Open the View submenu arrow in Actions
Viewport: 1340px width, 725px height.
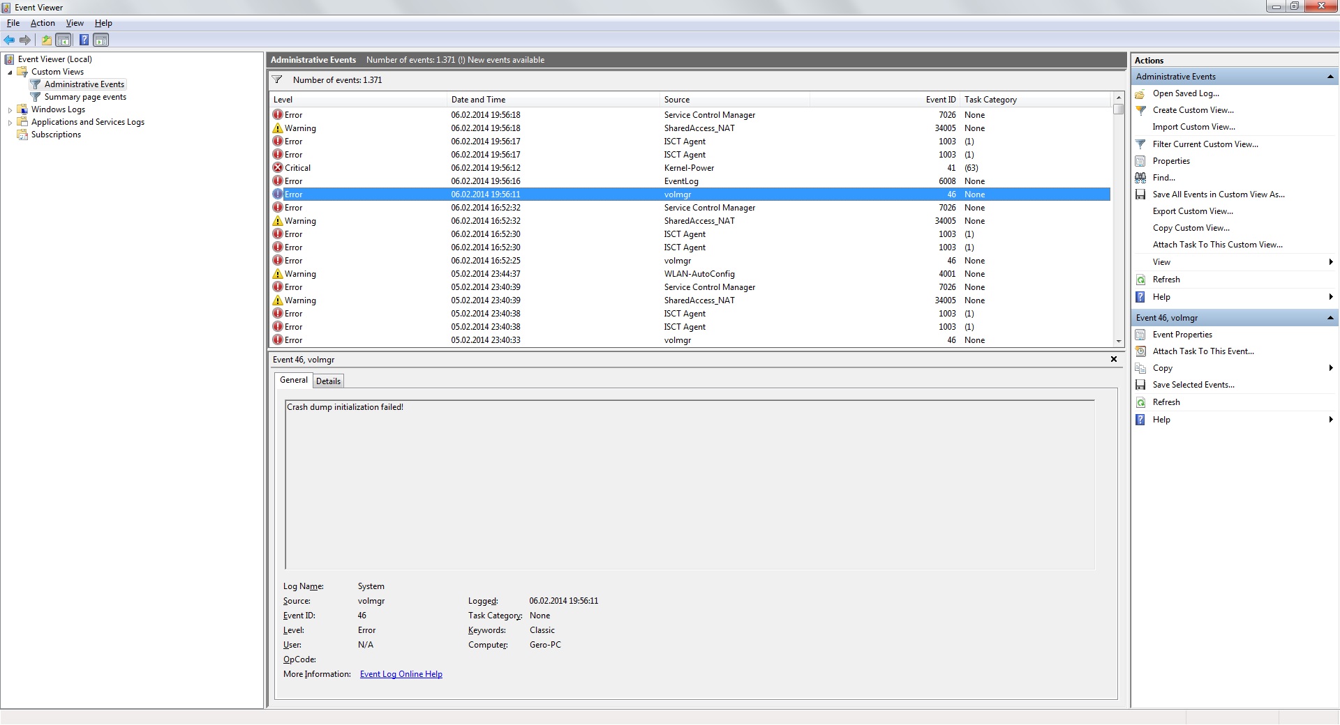click(x=1331, y=262)
